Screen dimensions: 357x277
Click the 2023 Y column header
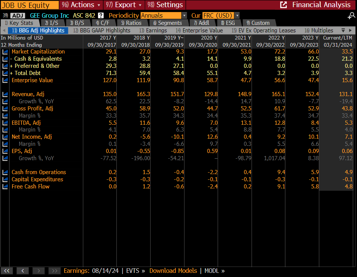point(310,38)
